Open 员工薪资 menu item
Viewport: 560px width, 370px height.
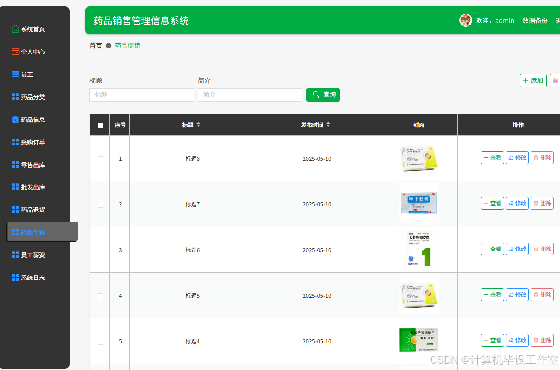[x=33, y=255]
